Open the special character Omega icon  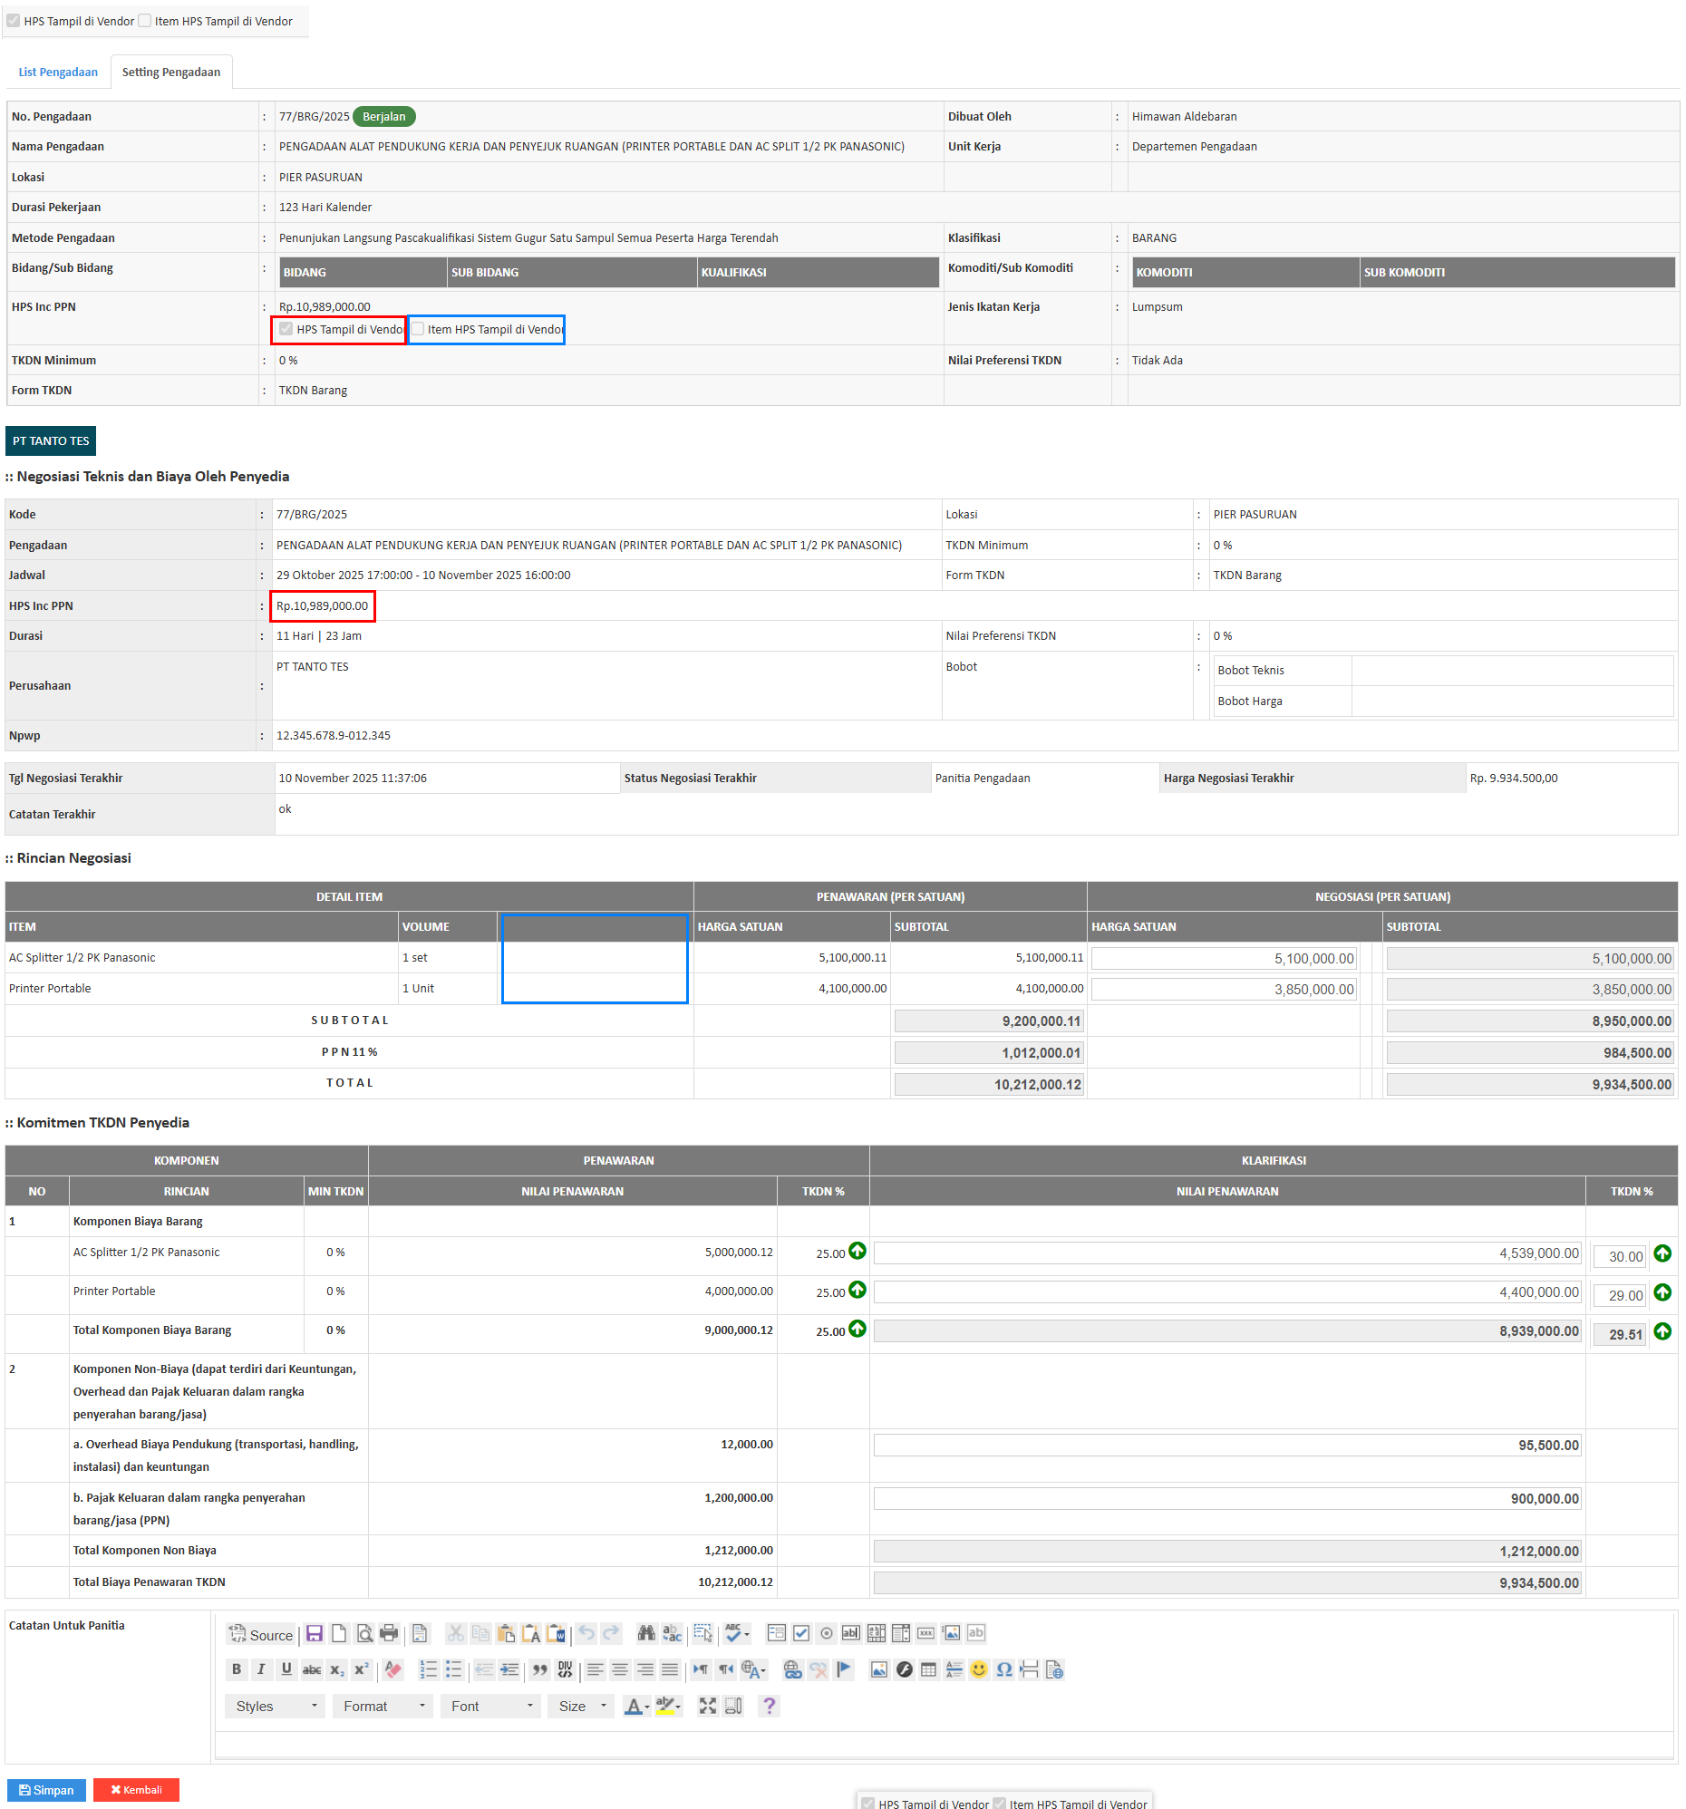1003,1669
